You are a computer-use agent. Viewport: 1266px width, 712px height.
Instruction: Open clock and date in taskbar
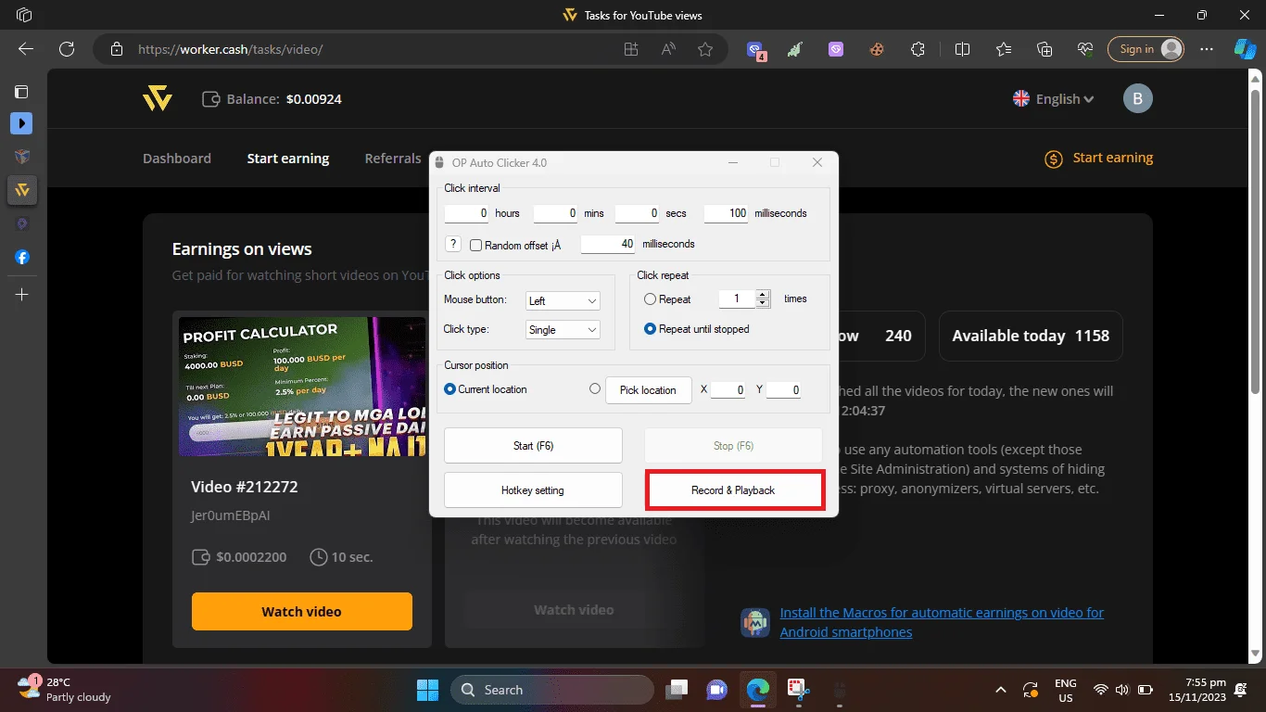(x=1198, y=690)
